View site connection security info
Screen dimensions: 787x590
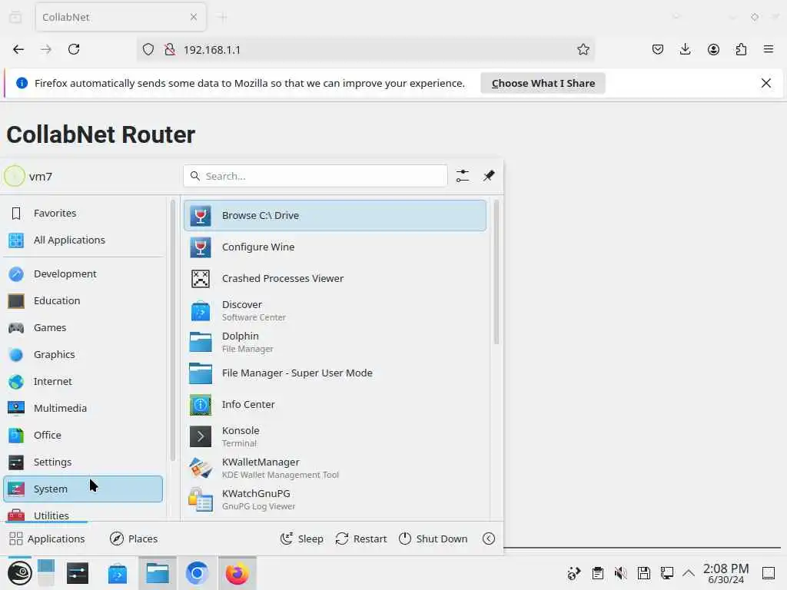pos(170,49)
